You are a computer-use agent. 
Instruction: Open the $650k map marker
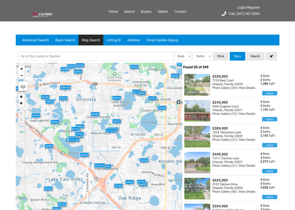pos(48,189)
